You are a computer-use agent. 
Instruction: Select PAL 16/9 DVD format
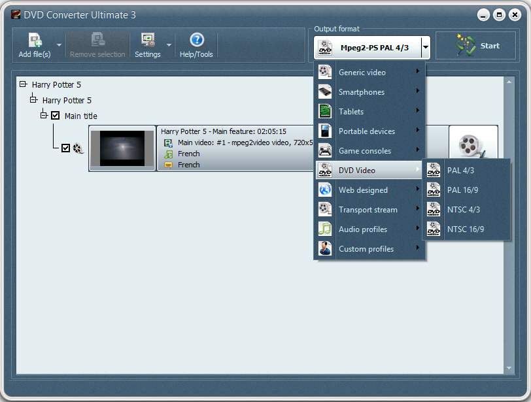point(466,190)
